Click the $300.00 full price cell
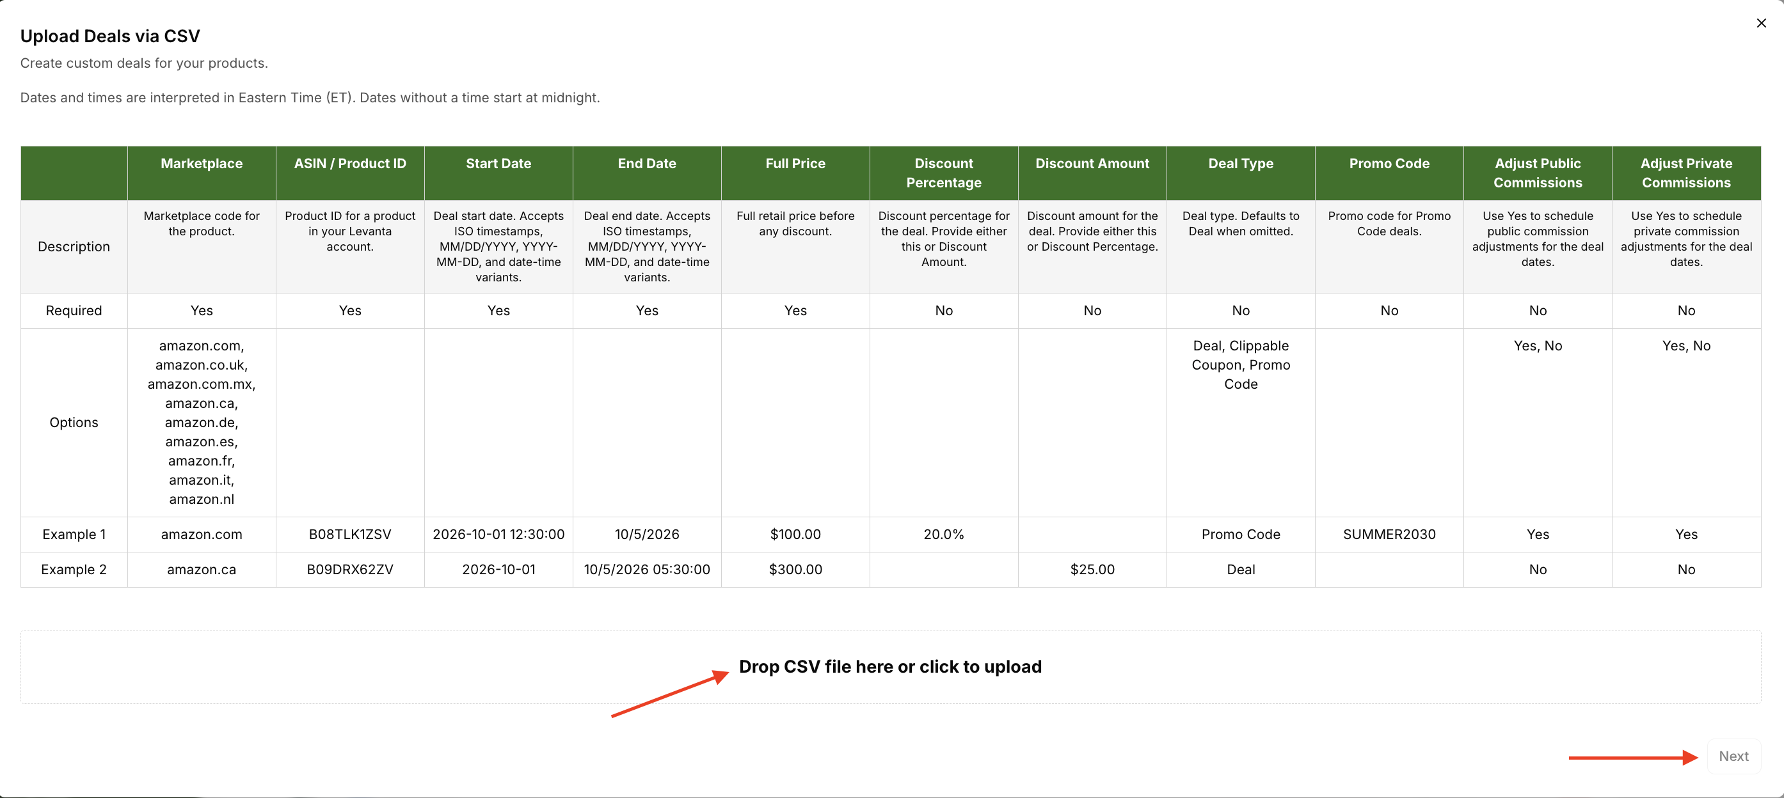 tap(795, 570)
